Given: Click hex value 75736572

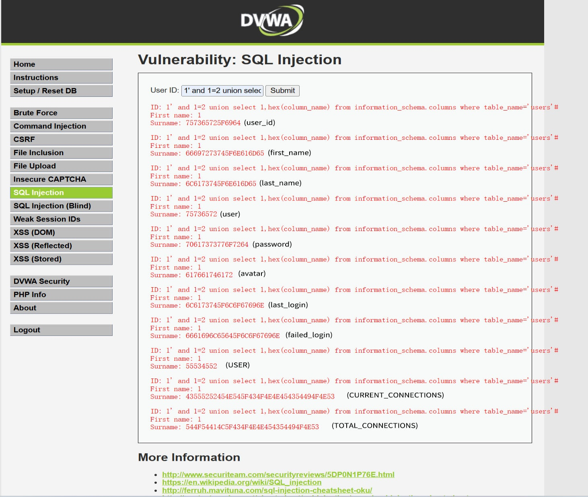Looking at the screenshot, I should [201, 214].
